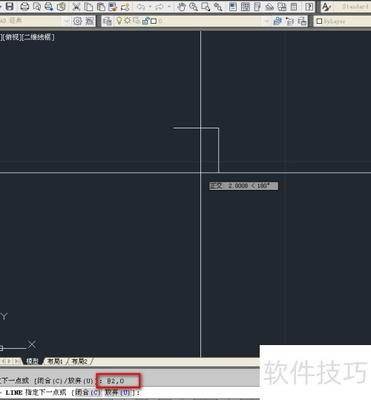Viewport: 371px width, 400px height.
Task: Toggle layer 0 on/off lightbulb
Action: (119, 21)
